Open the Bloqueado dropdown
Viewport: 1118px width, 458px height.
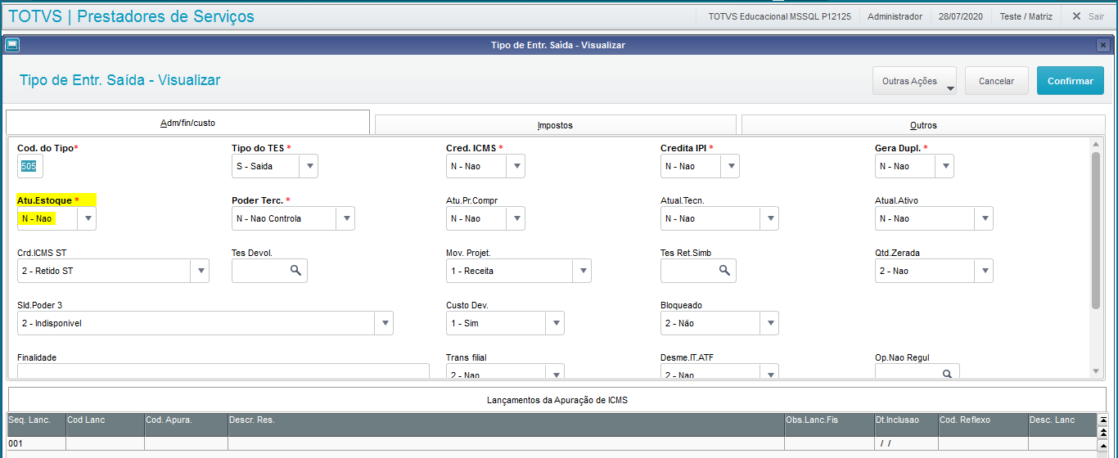pyautogui.click(x=769, y=323)
